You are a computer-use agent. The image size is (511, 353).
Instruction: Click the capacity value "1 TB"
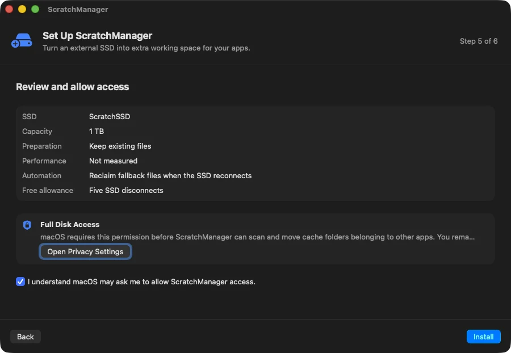pos(97,131)
